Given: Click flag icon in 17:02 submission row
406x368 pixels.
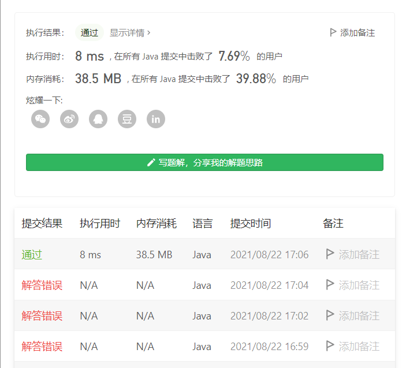Looking at the screenshot, I should pos(330,315).
